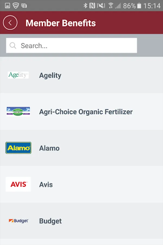This screenshot has height=245, width=163.
Task: Type in the Search field
Action: tap(76, 45)
